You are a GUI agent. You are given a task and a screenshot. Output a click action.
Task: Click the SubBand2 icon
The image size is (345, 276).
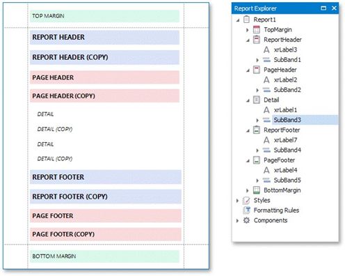pyautogui.click(x=266, y=90)
